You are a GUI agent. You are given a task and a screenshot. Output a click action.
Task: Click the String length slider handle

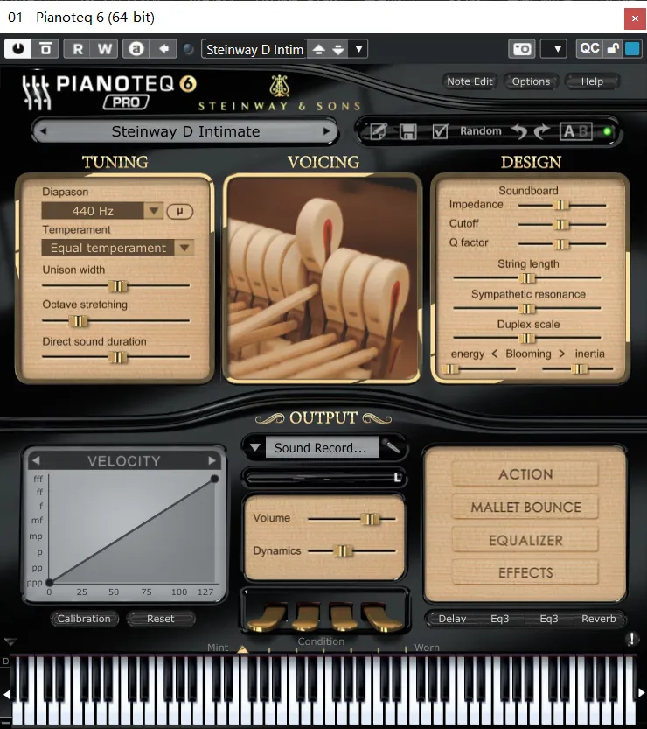click(526, 278)
